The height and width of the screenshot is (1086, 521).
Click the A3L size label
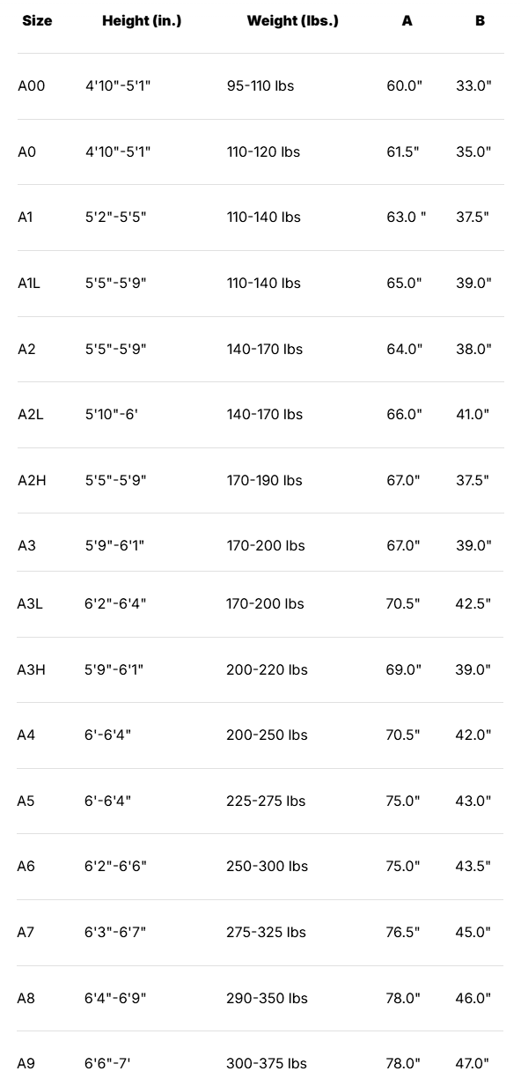pyautogui.click(x=30, y=603)
